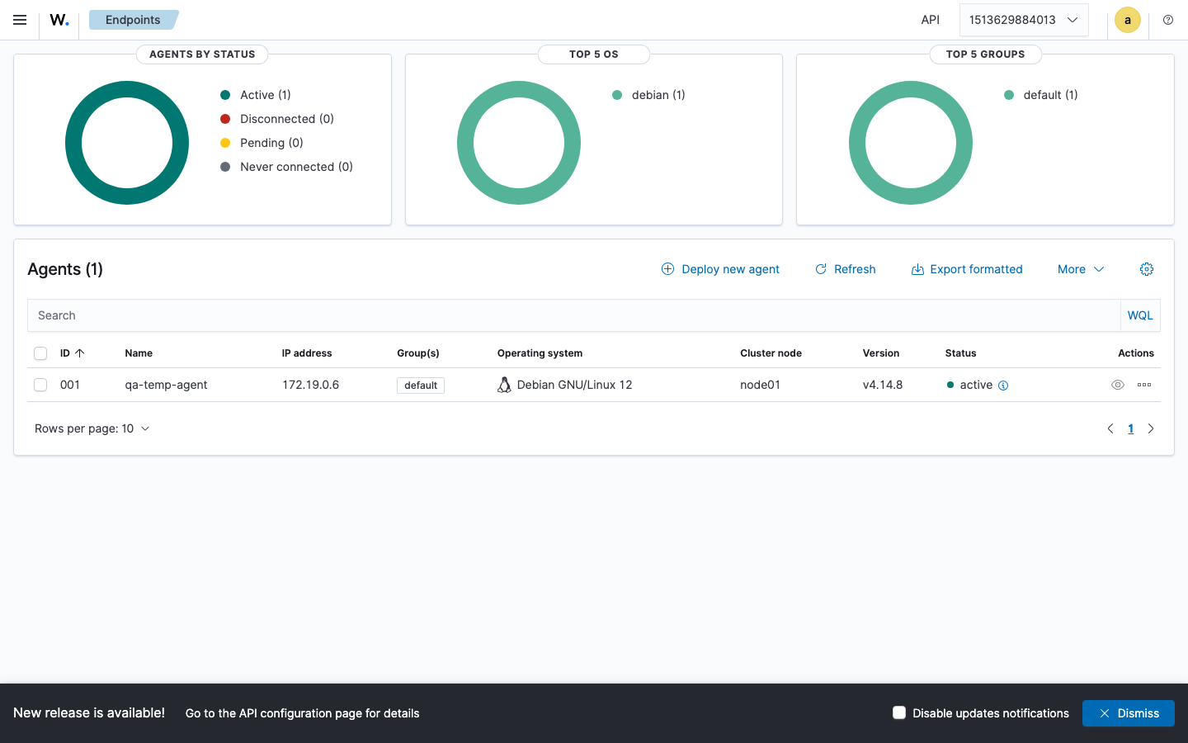Open the API 1513629884013 dropdown
Screen dimensions: 1188x743
click(1024, 20)
